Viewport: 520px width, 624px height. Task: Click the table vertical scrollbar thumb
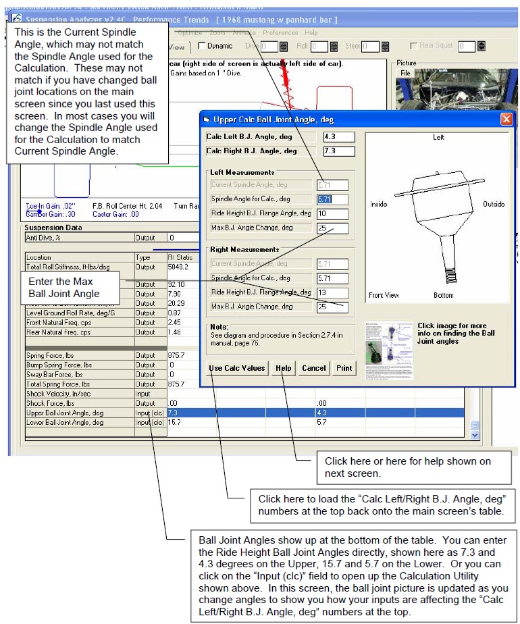click(475, 425)
